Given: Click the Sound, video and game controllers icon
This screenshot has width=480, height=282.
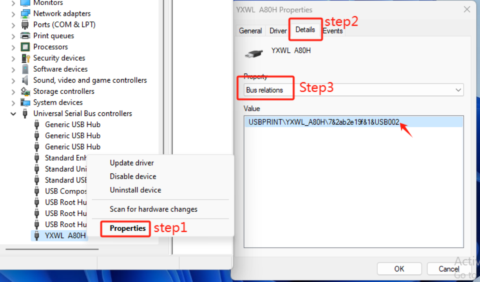Looking at the screenshot, I should [25, 80].
